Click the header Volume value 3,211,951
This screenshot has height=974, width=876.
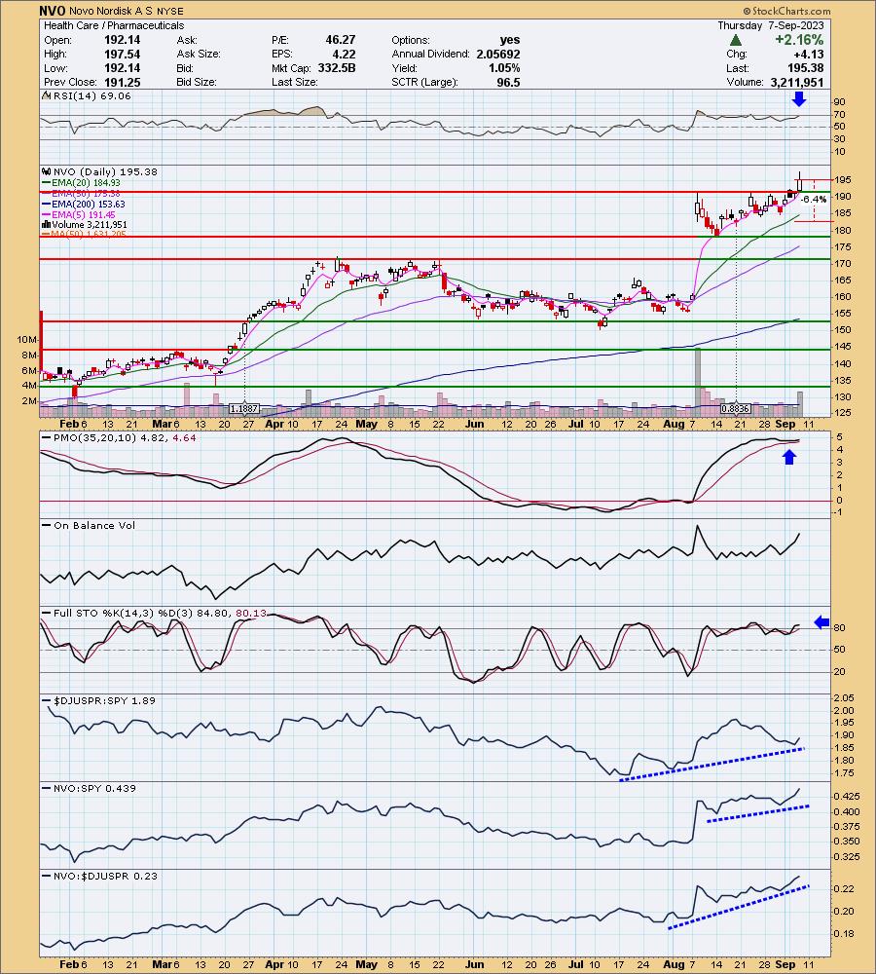796,82
